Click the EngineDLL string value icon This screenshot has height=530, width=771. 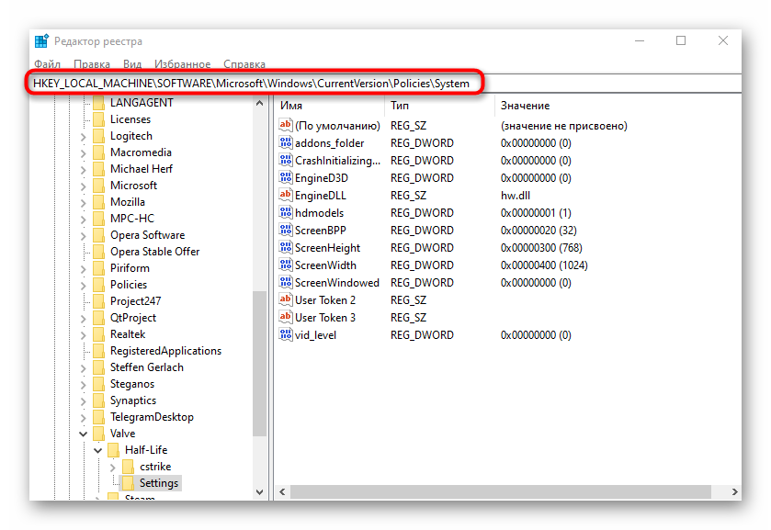286,196
